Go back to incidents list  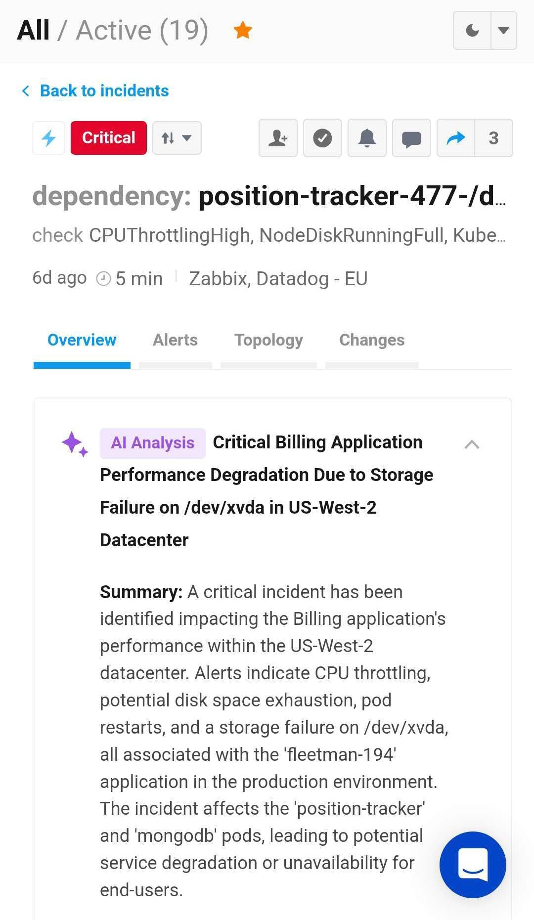[96, 90]
